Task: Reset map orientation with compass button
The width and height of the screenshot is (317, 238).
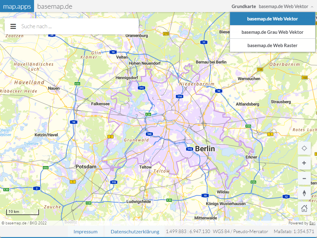Action: (304, 193)
